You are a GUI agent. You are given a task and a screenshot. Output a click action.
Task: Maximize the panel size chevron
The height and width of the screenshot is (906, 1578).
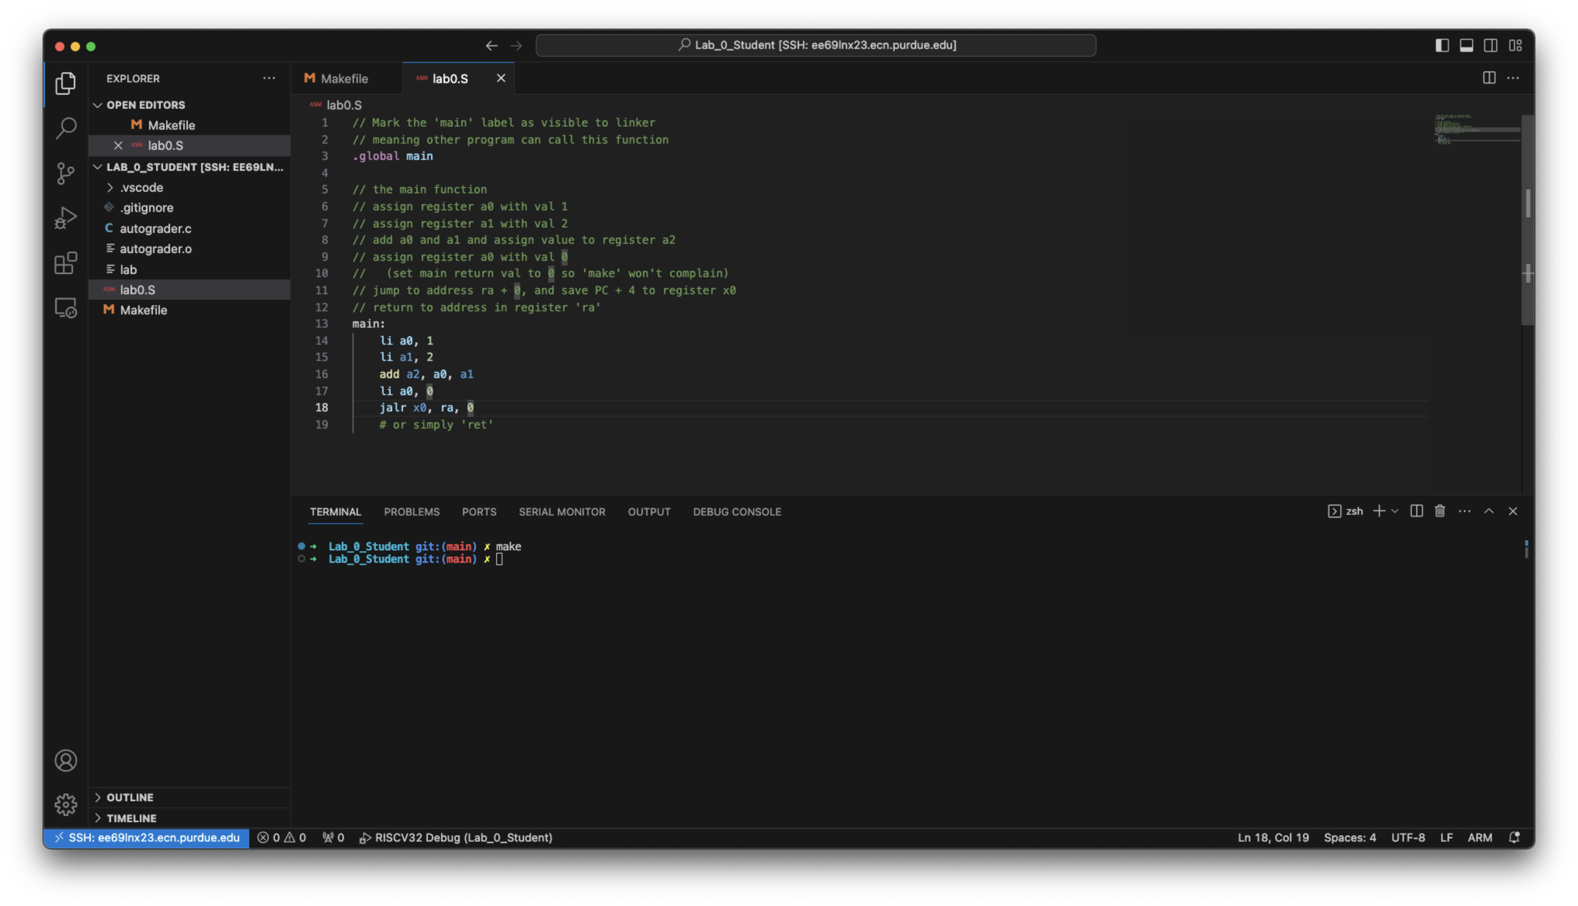1488,511
